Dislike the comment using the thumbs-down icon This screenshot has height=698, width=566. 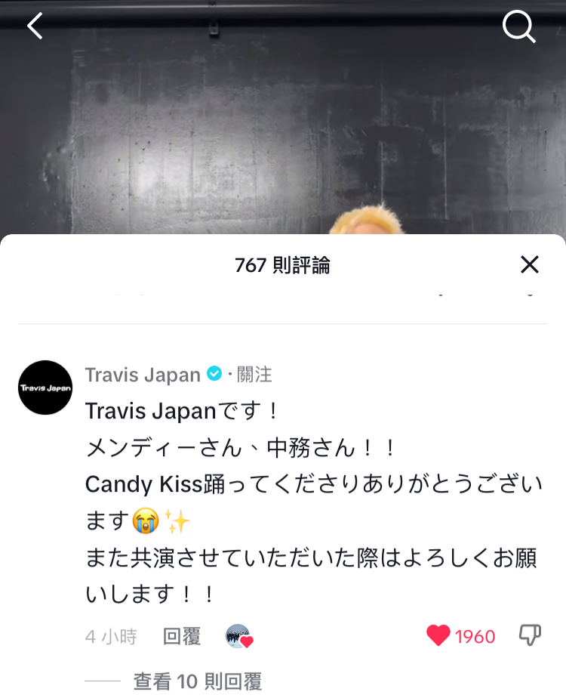click(530, 635)
